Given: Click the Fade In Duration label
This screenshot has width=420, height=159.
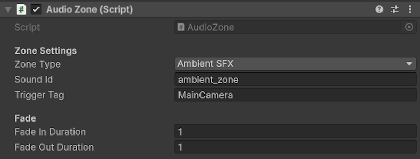Looking at the screenshot, I should 50,132.
